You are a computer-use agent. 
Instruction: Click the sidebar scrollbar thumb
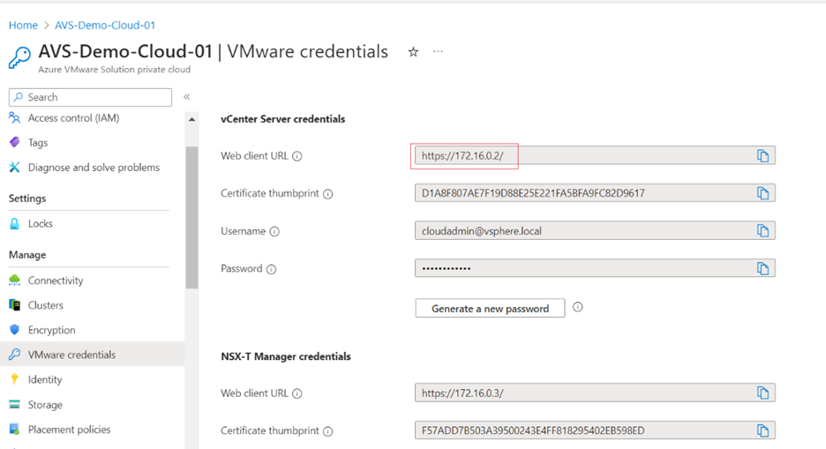(x=191, y=217)
